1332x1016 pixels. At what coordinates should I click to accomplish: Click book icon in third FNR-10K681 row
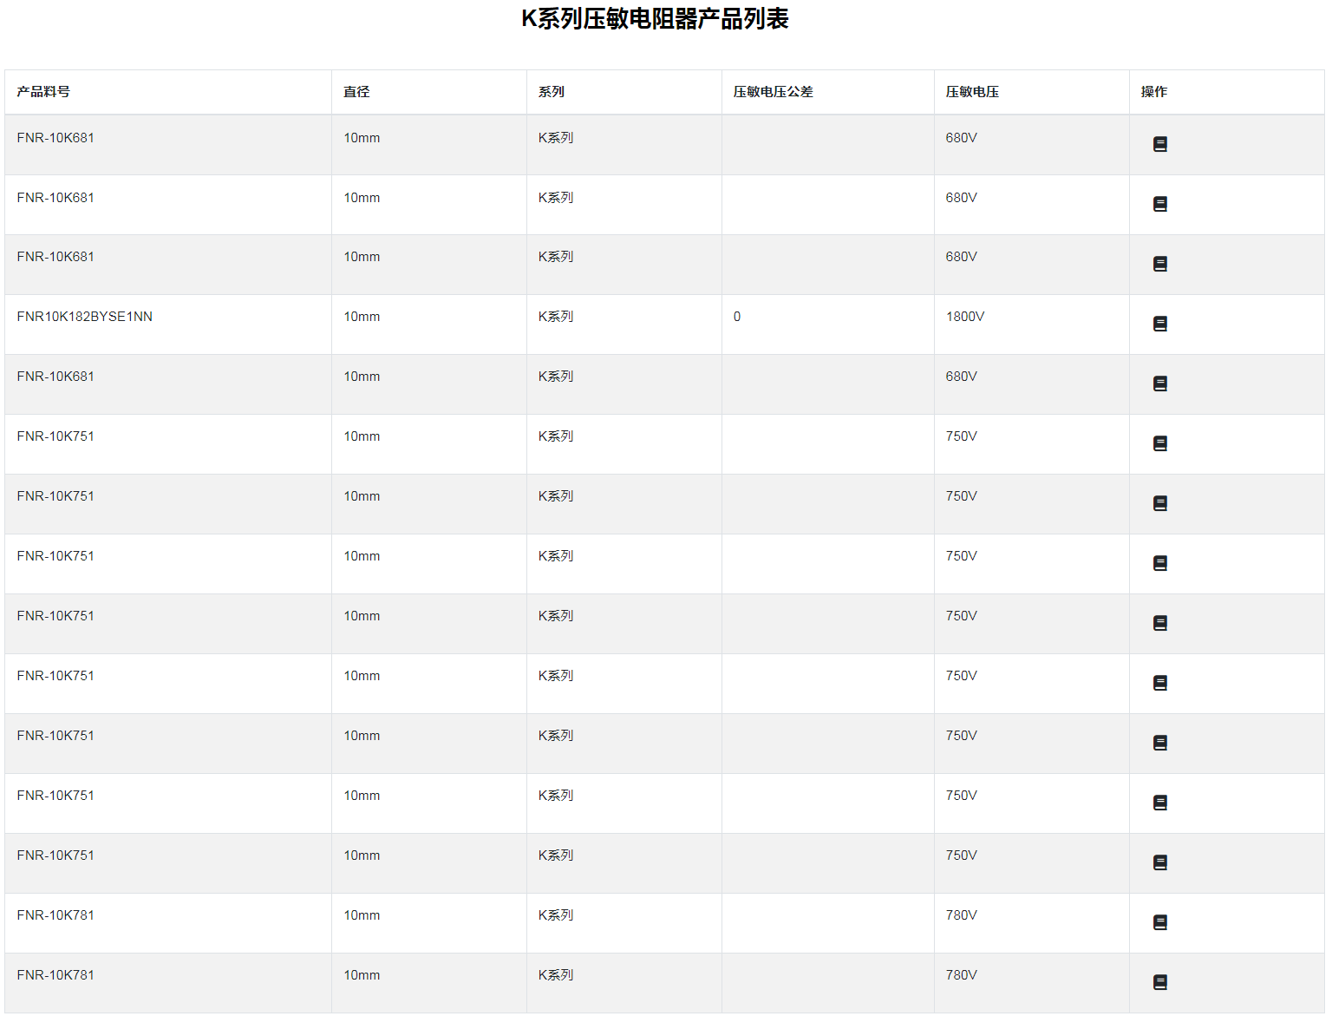[1159, 264]
